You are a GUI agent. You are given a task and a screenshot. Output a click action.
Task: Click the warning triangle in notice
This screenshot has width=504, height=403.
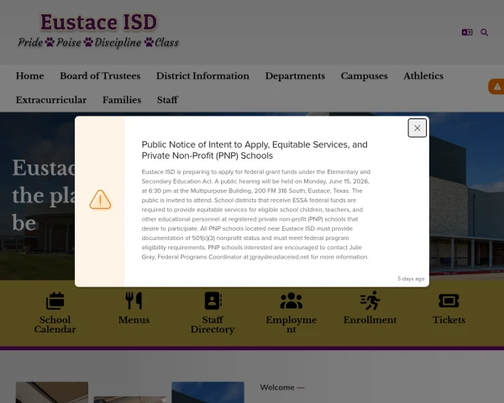(100, 200)
